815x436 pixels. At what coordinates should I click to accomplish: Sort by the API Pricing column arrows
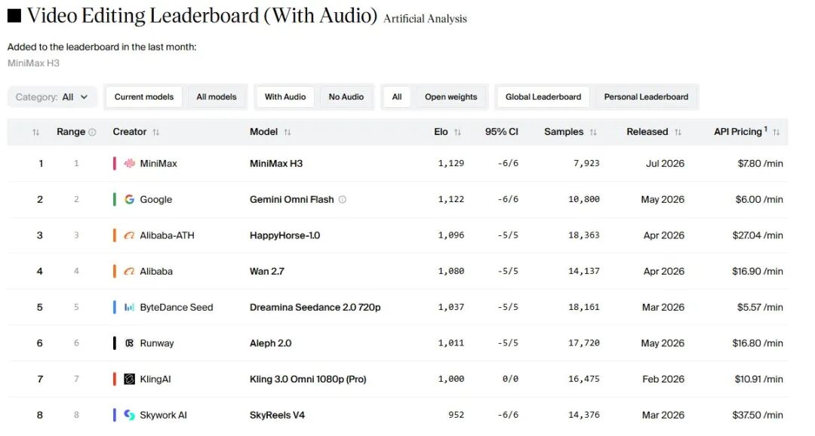point(776,133)
